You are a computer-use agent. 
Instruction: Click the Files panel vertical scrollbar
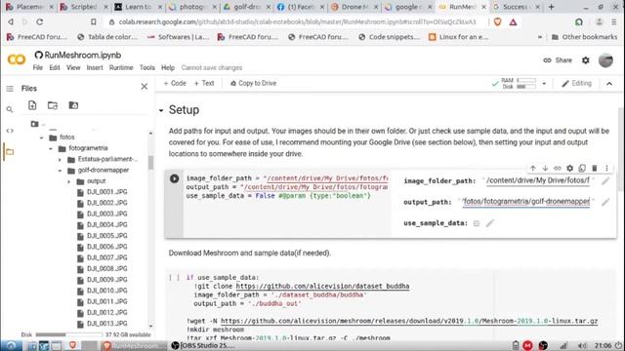150,162
